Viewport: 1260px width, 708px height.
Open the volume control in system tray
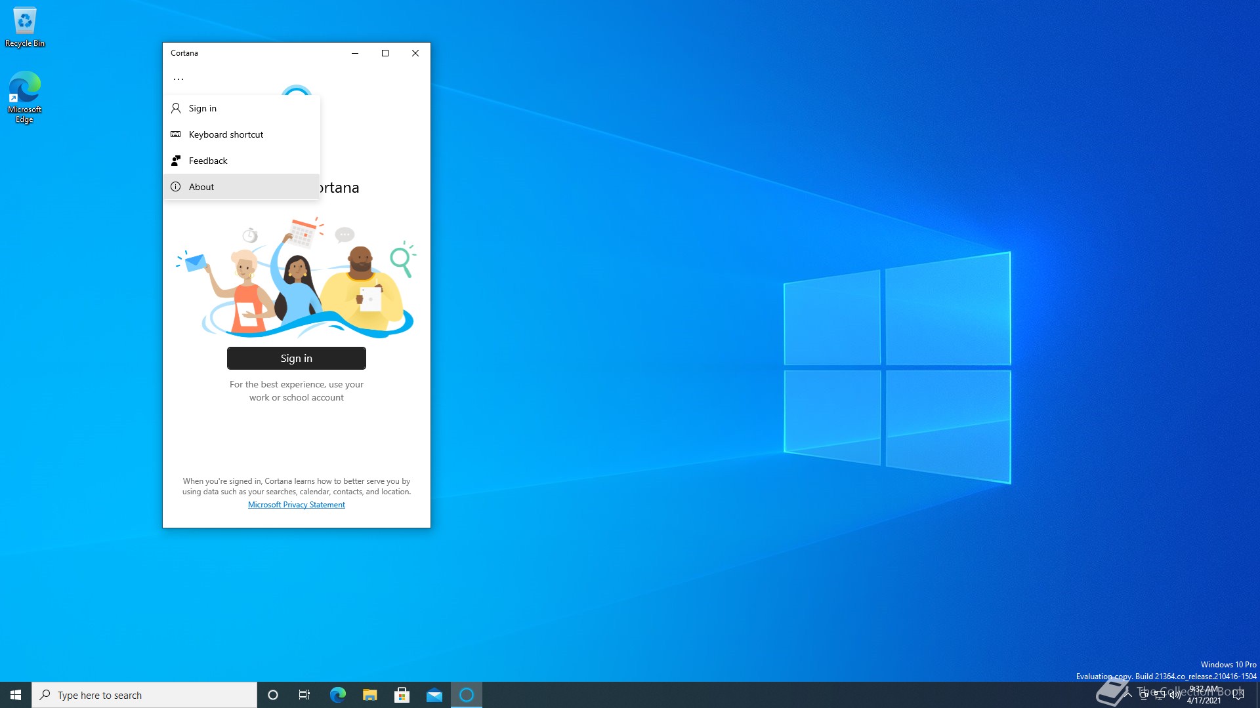(1175, 696)
